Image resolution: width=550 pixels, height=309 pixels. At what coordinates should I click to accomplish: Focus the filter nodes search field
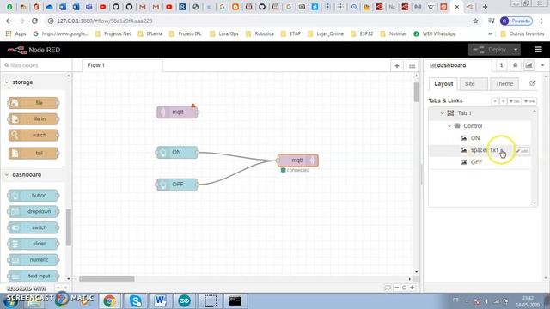[x=36, y=65]
